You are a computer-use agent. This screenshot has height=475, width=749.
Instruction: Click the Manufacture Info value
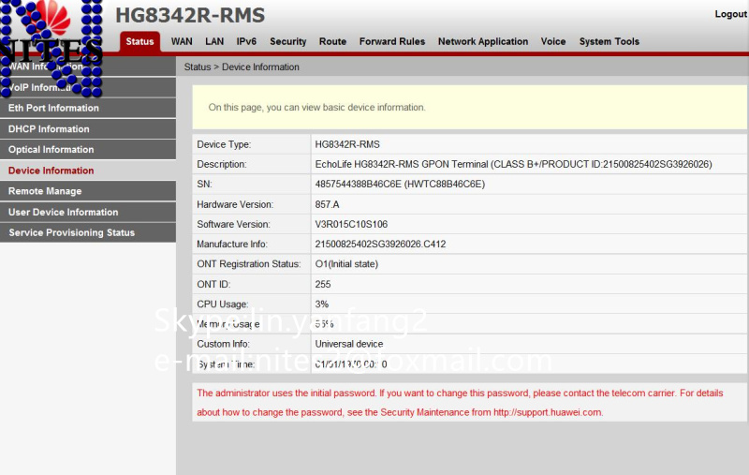pos(380,245)
